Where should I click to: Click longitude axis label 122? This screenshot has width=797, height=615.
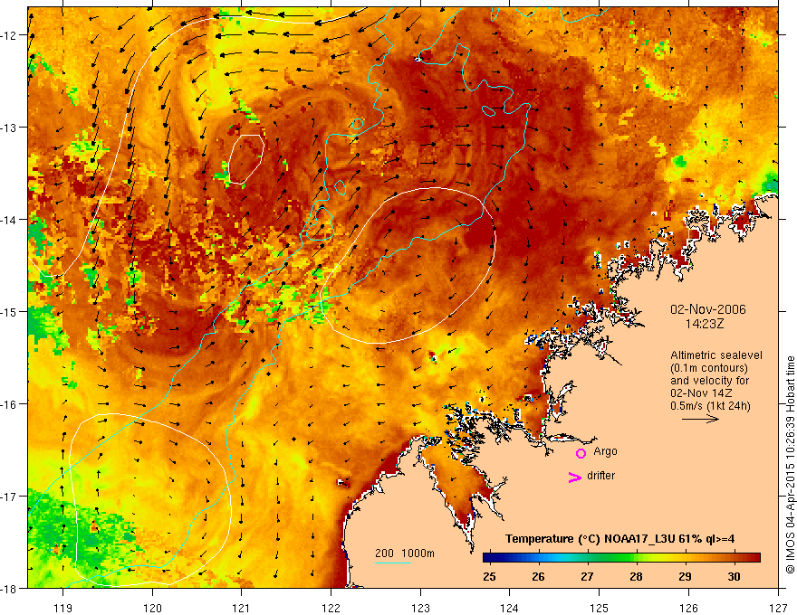(331, 608)
